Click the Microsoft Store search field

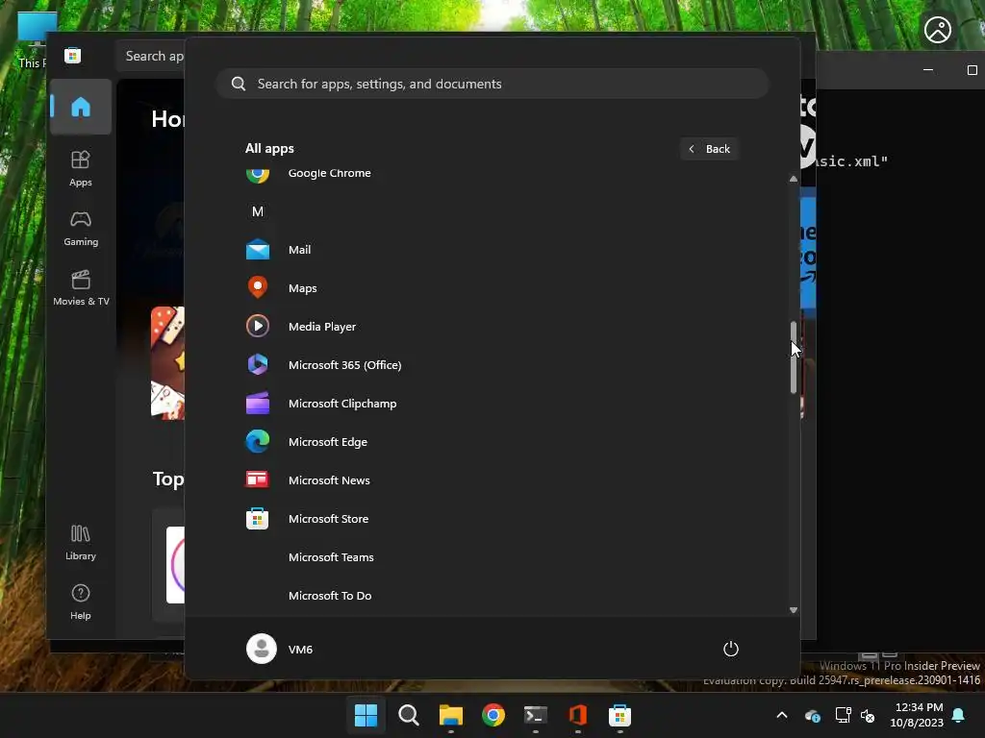click(151, 56)
